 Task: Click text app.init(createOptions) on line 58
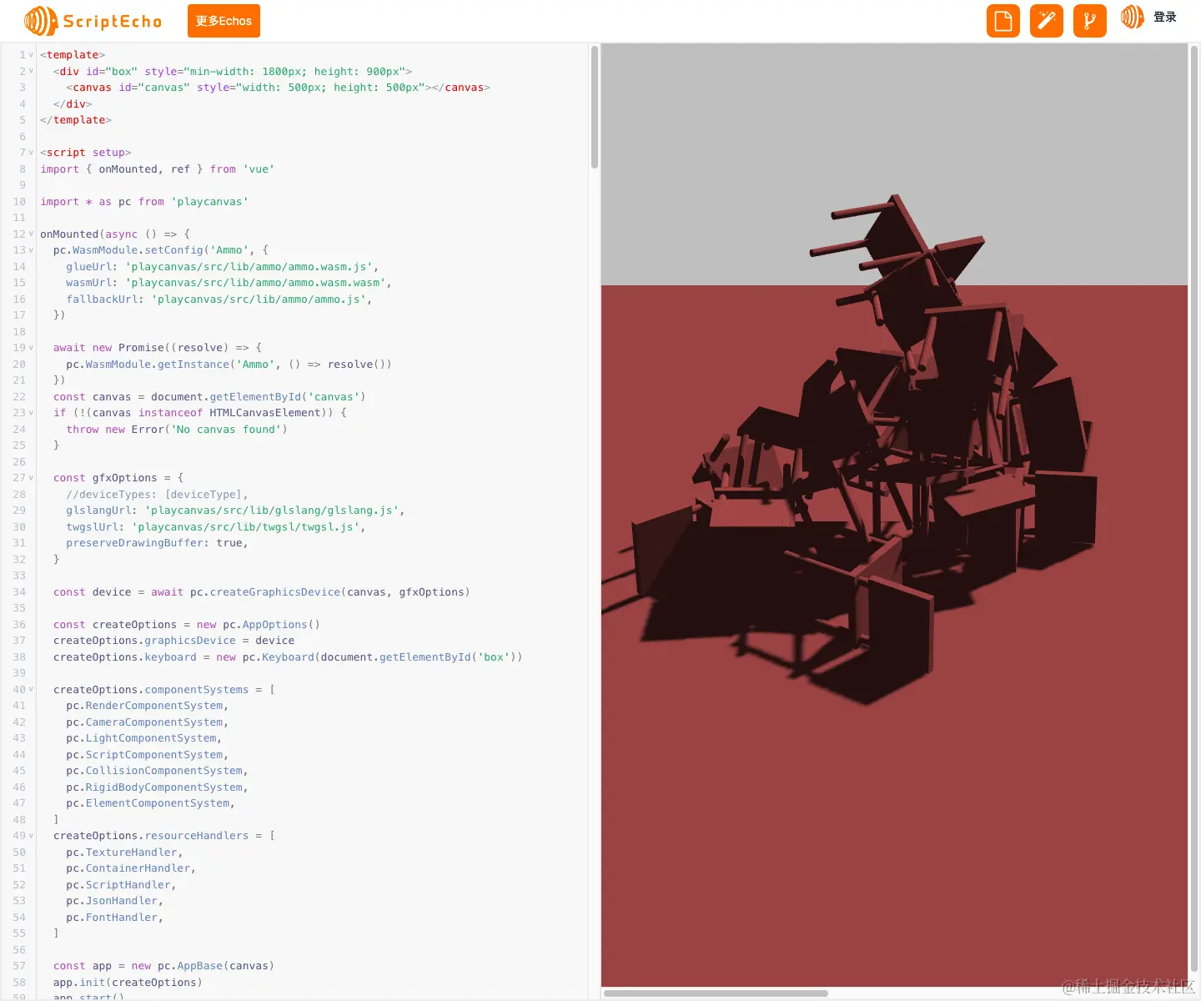pos(128,983)
